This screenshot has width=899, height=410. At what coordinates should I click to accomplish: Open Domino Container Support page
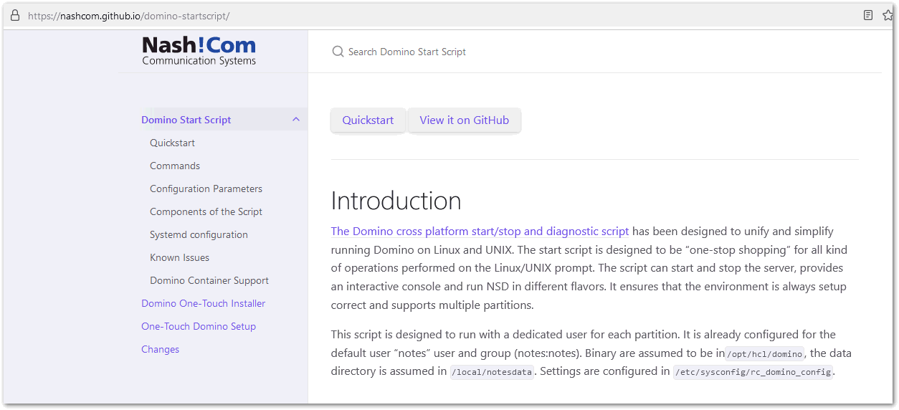[209, 280]
